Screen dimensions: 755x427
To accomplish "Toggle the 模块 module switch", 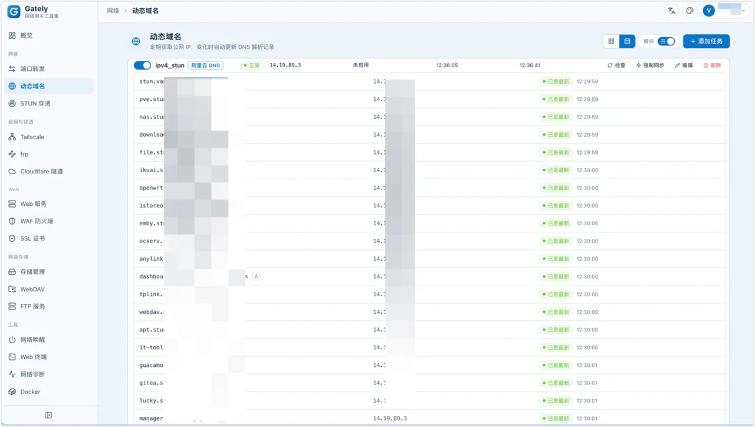I will click(667, 41).
